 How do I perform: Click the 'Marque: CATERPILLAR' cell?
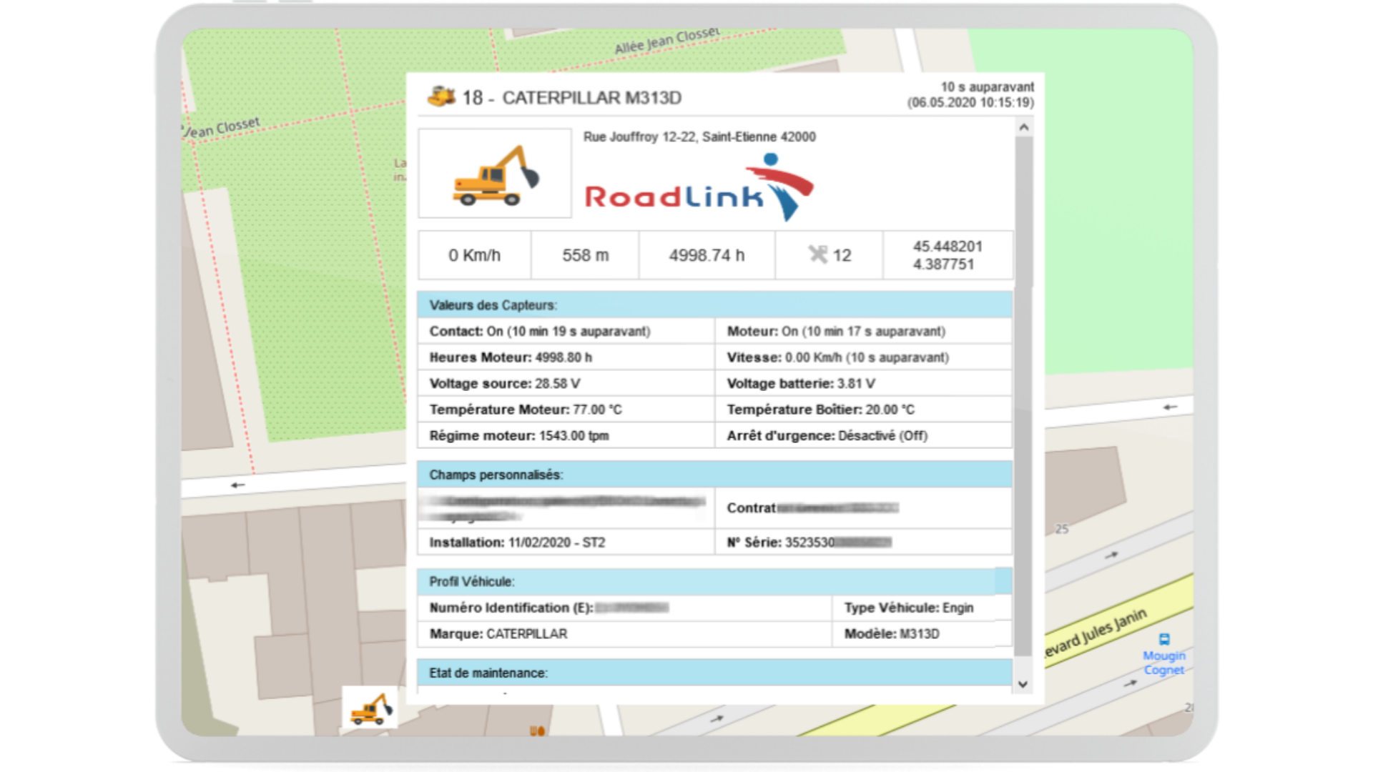coord(624,634)
